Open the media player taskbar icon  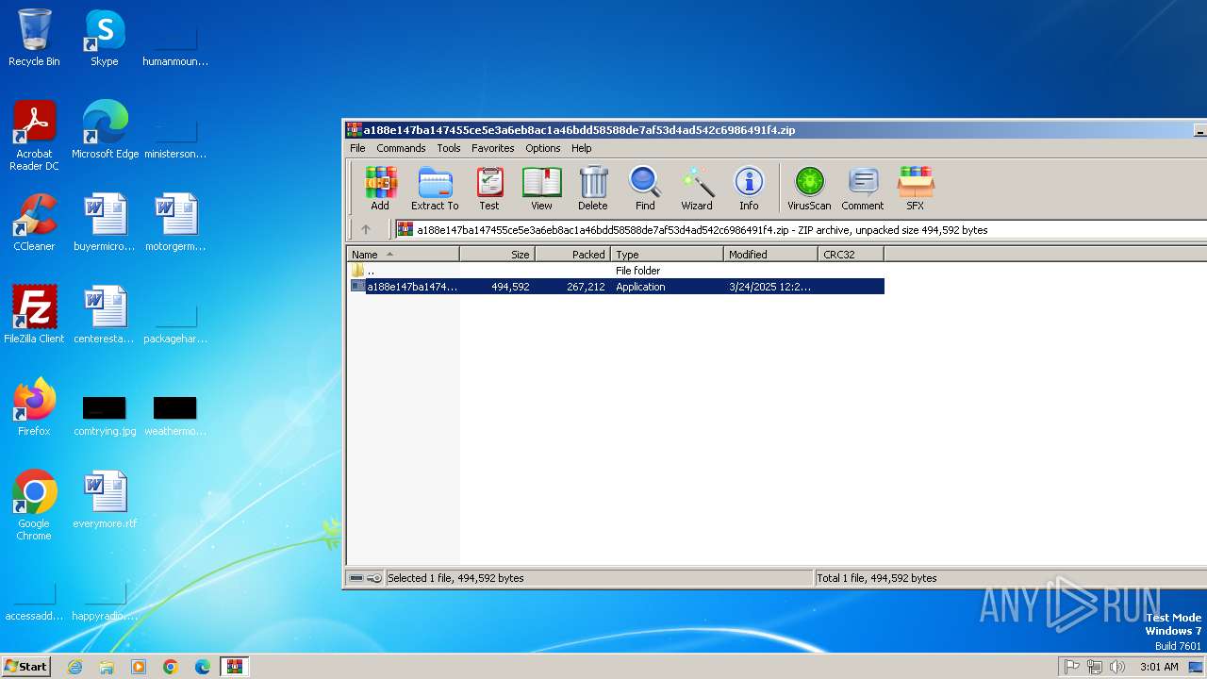[139, 667]
